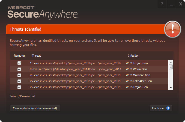Click the Webroot SecureAnywhere logo

(43, 13)
